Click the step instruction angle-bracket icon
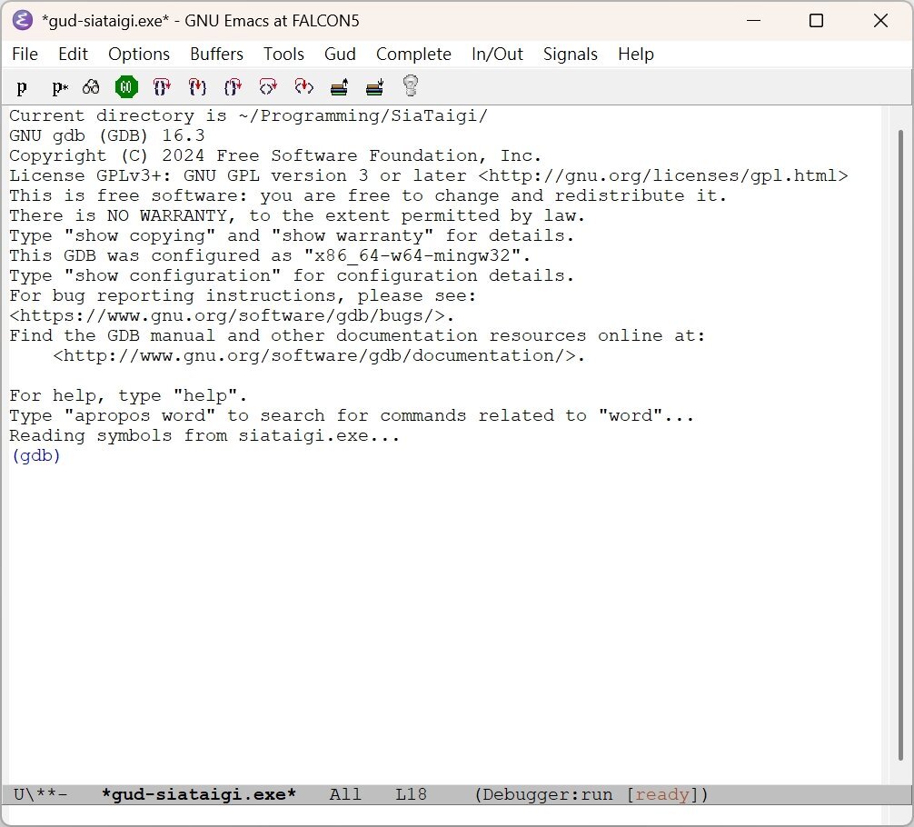The height and width of the screenshot is (827, 914). [x=303, y=87]
